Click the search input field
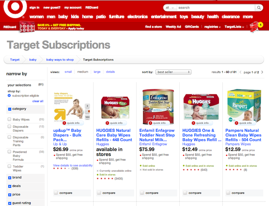 pyautogui.click(x=216, y=8)
